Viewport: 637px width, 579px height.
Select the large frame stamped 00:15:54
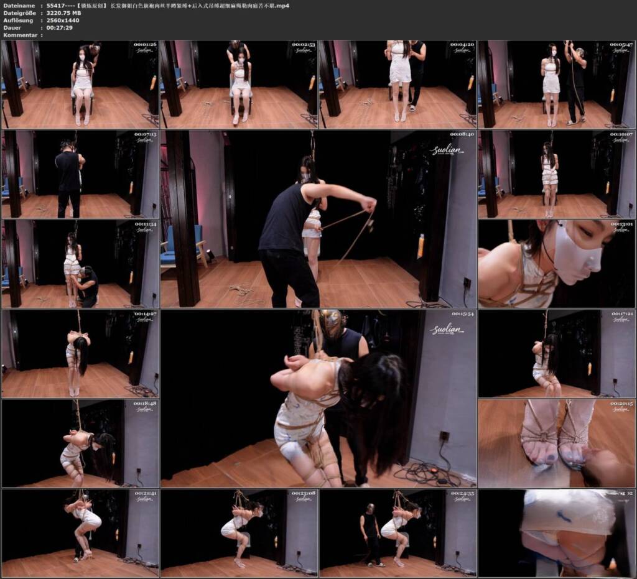point(318,398)
